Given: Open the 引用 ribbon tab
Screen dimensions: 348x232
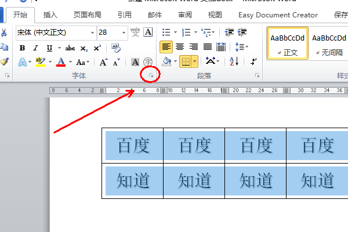Looking at the screenshot, I should tap(125, 15).
